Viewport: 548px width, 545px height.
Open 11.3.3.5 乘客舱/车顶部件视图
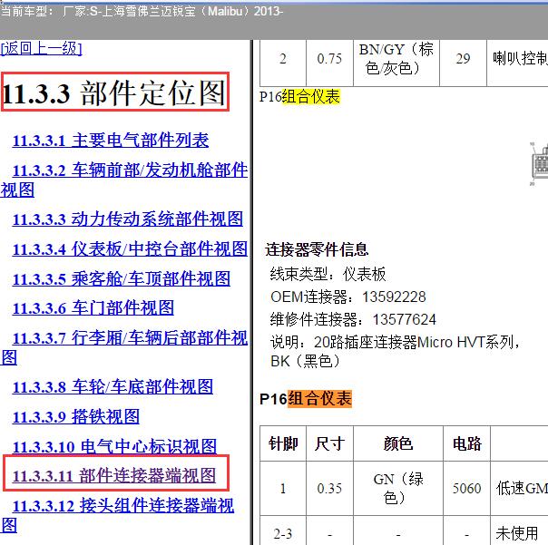tap(122, 278)
